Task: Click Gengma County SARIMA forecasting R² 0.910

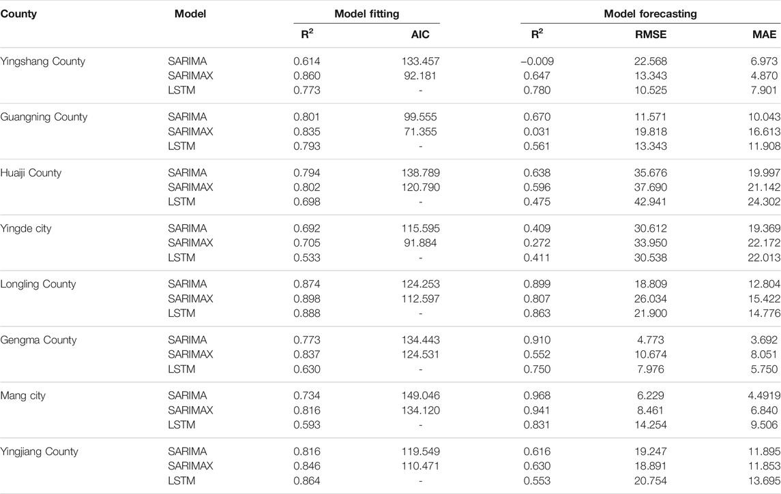Action: click(537, 340)
